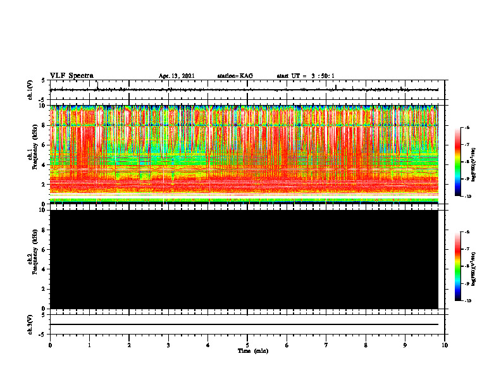501x387 pixels.
Task: Click the ch.1 colored spectrogram panel
Action: pos(244,154)
